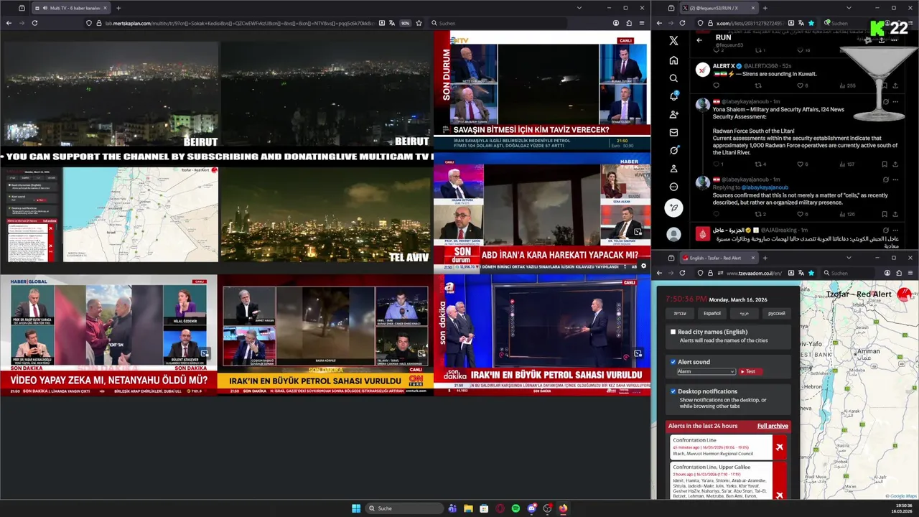Open new tab in Tzofar window
Viewport: 919px width, 517px height.
765,258
